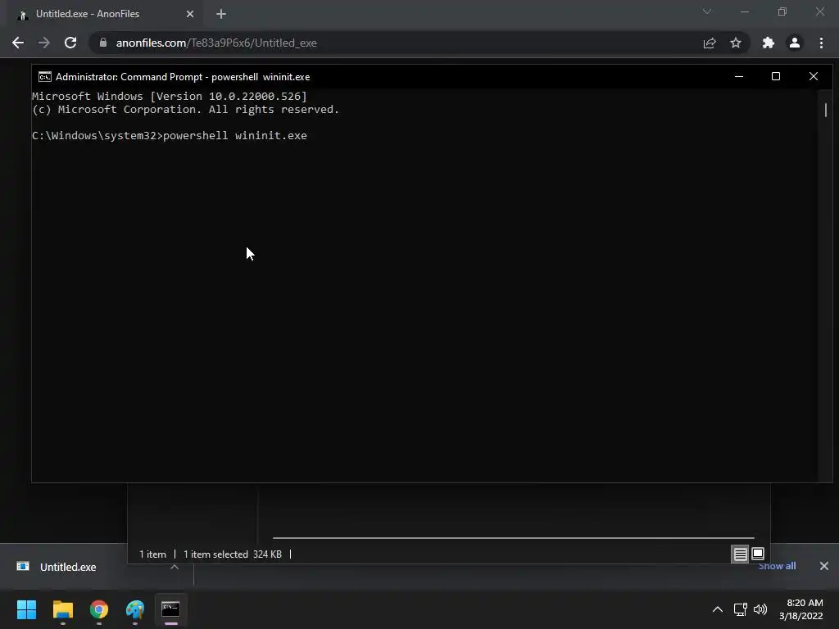Screen dimensions: 839x629
Task: Show hidden system tray icons
Action: pyautogui.click(x=718, y=609)
